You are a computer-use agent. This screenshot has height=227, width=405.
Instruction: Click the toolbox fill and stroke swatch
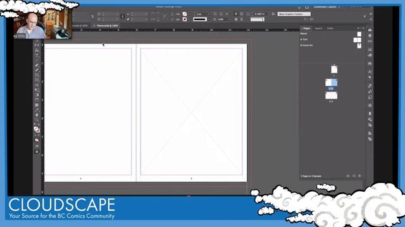(37, 129)
